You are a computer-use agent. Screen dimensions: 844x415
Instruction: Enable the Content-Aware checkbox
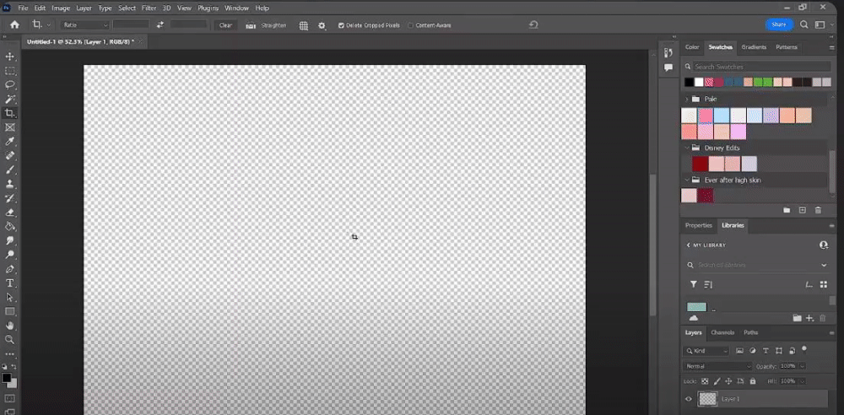click(x=411, y=25)
